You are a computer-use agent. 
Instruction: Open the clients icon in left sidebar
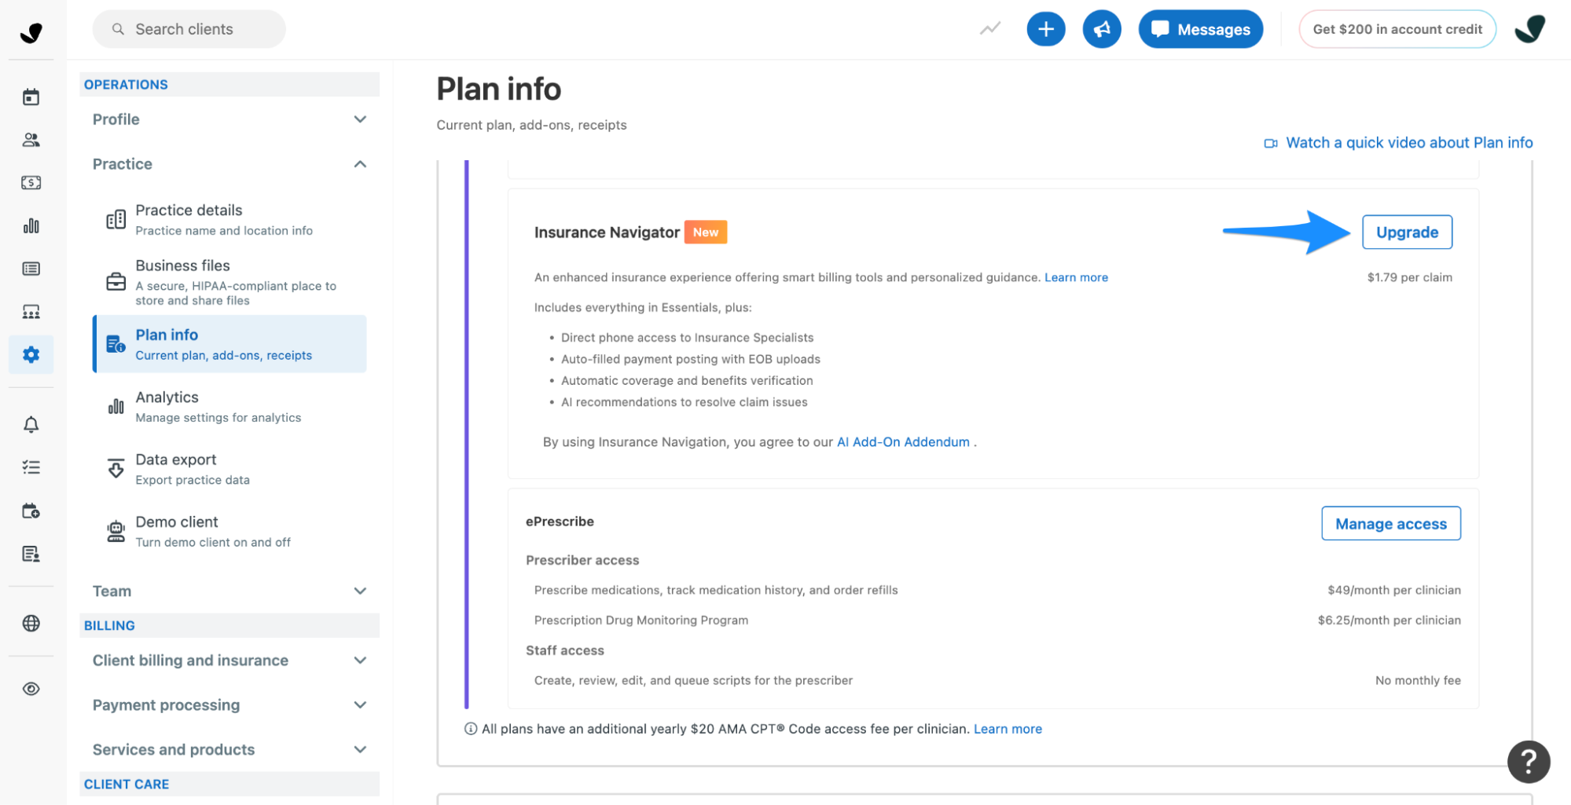tap(31, 140)
